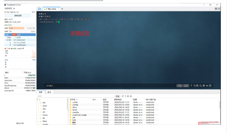Open terminal search magnifier icon
This screenshot has width=227, height=133.
(201, 86)
